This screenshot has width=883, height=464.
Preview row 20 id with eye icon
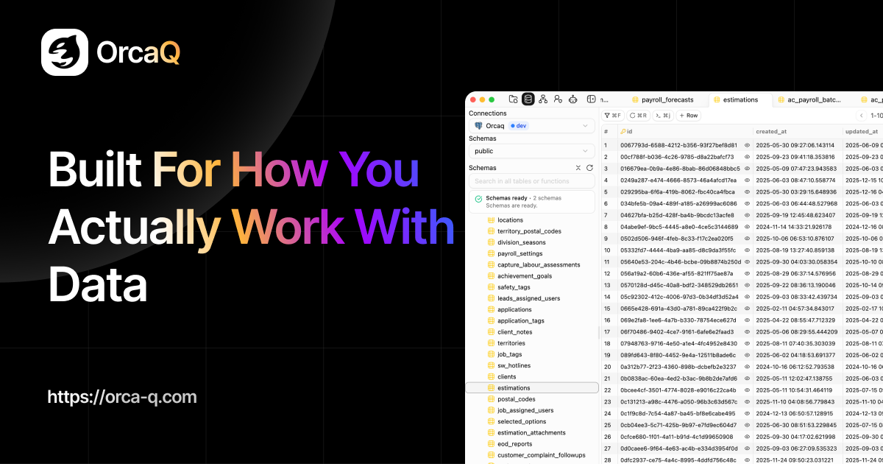tap(747, 367)
